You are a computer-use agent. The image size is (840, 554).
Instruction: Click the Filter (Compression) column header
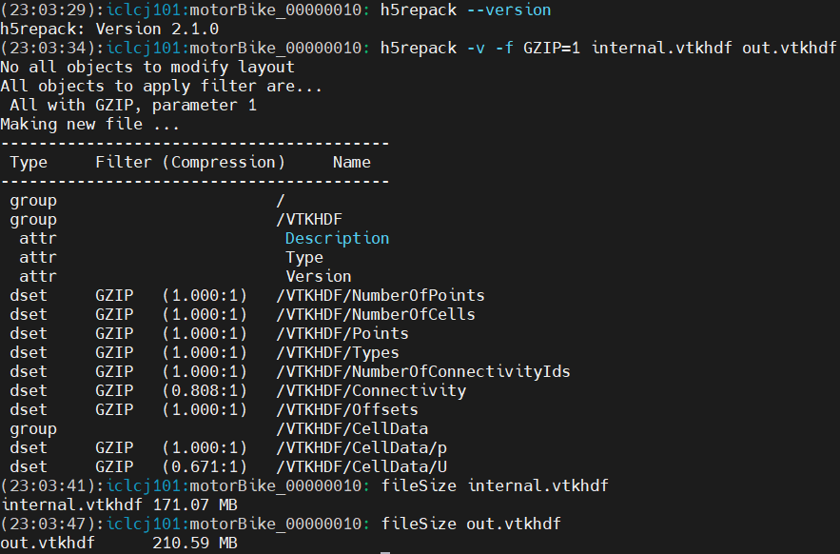(x=190, y=162)
